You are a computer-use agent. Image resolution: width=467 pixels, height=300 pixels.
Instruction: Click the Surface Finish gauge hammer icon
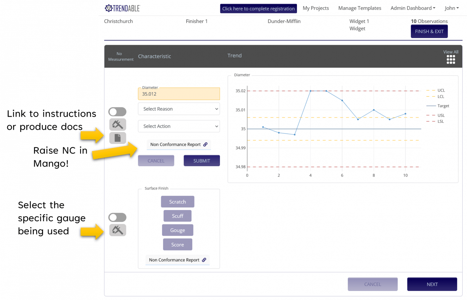(117, 230)
